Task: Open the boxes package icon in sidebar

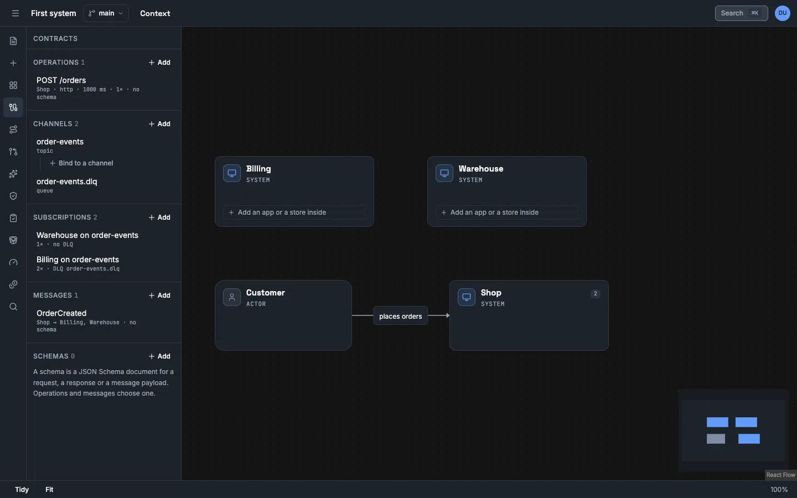Action: 13,240
